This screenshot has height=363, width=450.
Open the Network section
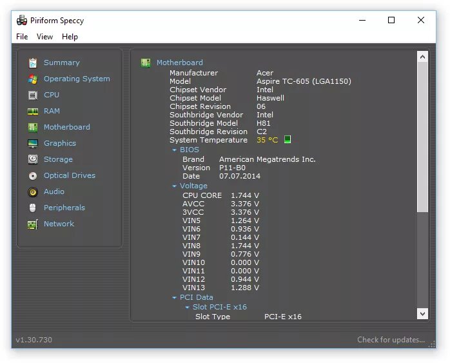[59, 224]
